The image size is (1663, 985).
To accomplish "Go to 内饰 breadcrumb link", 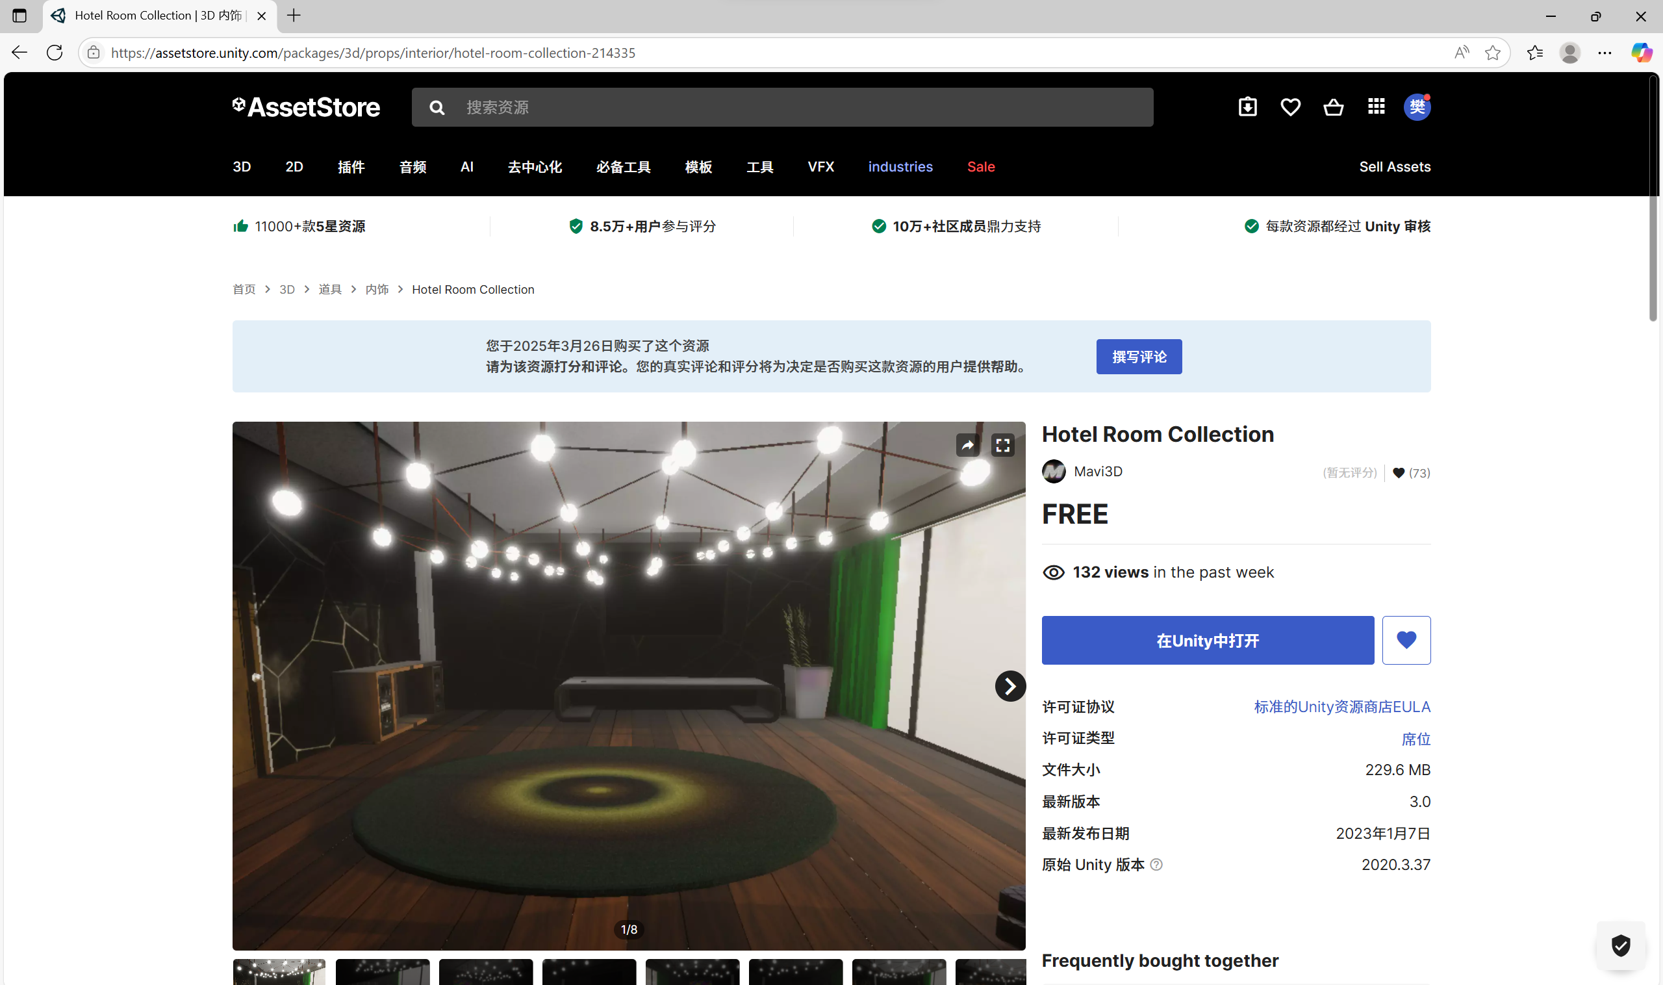I will (377, 289).
